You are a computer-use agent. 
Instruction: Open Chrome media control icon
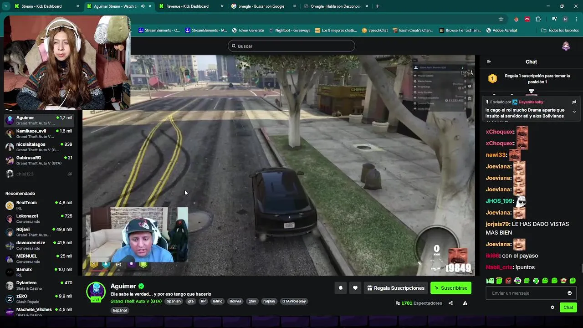pyautogui.click(x=554, y=19)
